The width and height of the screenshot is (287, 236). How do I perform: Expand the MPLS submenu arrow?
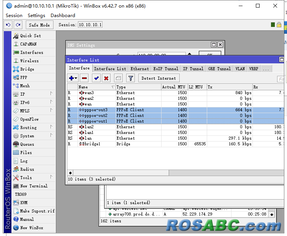pos(51,110)
